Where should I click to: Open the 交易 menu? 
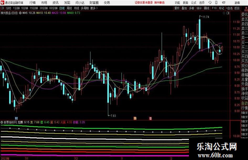[x=107, y=3]
